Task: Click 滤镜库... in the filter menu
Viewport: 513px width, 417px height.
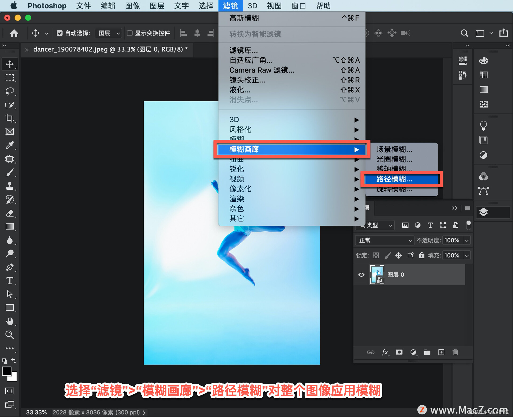Action: point(243,50)
